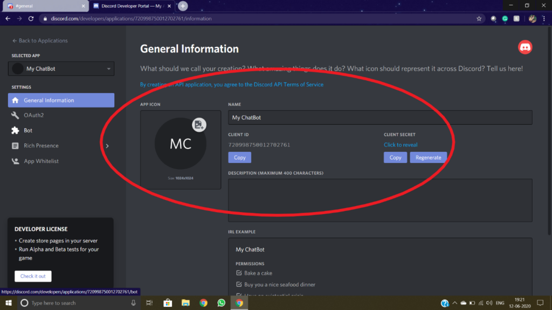This screenshot has width=552, height=310.
Task: Open the General Information settings page
Action: click(61, 100)
